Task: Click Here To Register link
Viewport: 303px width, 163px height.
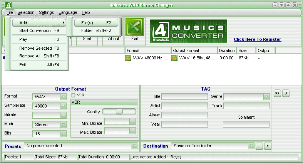Action: tap(258, 39)
